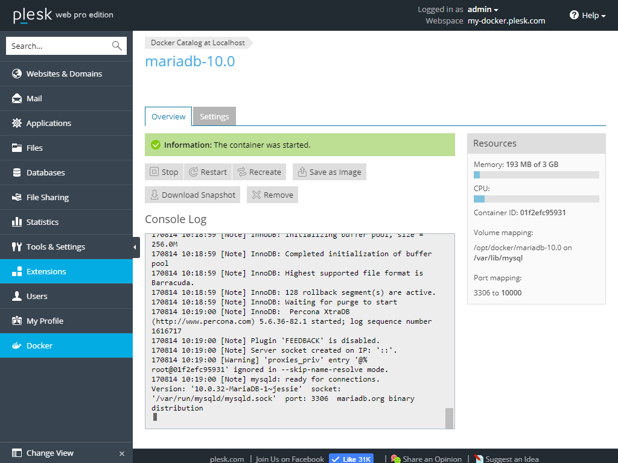
Task: Click the Change View layout icon
Action: click(16, 453)
